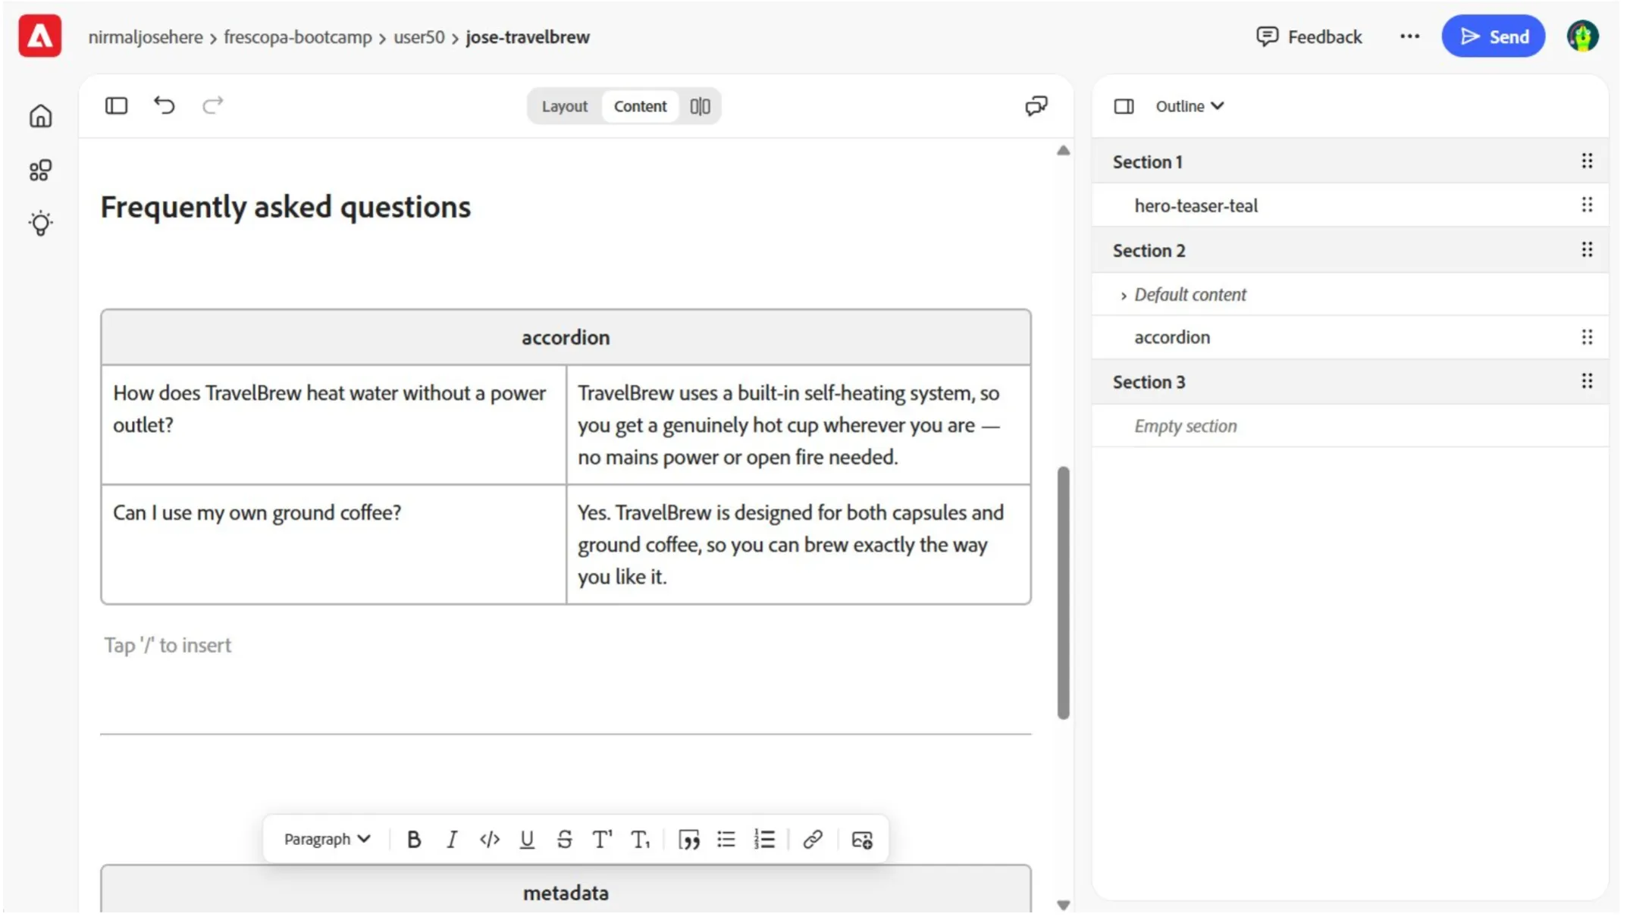Viewport: 1630px width, 920px height.
Task: Click the Undo arrow
Action: pyautogui.click(x=164, y=105)
